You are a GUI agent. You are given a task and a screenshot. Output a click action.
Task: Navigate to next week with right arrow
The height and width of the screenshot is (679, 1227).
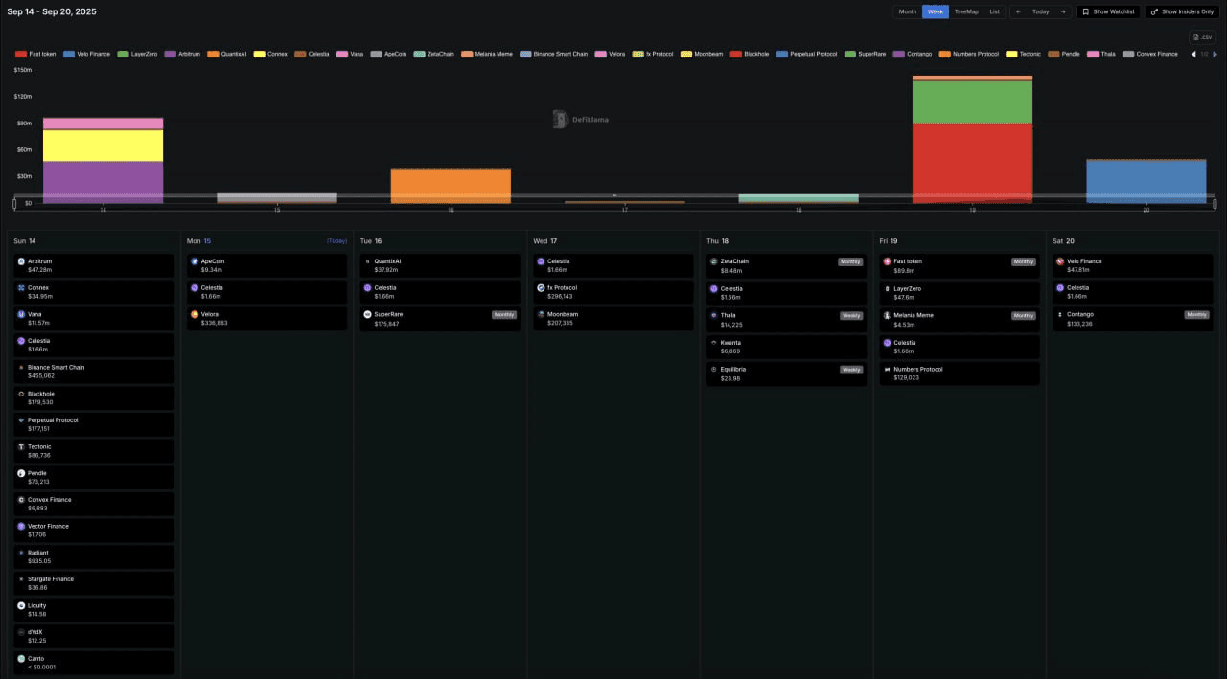coord(1062,11)
